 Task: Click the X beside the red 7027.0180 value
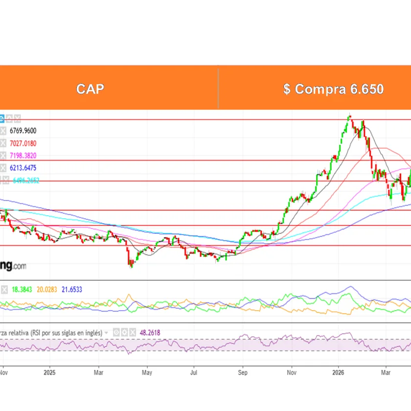(3, 143)
